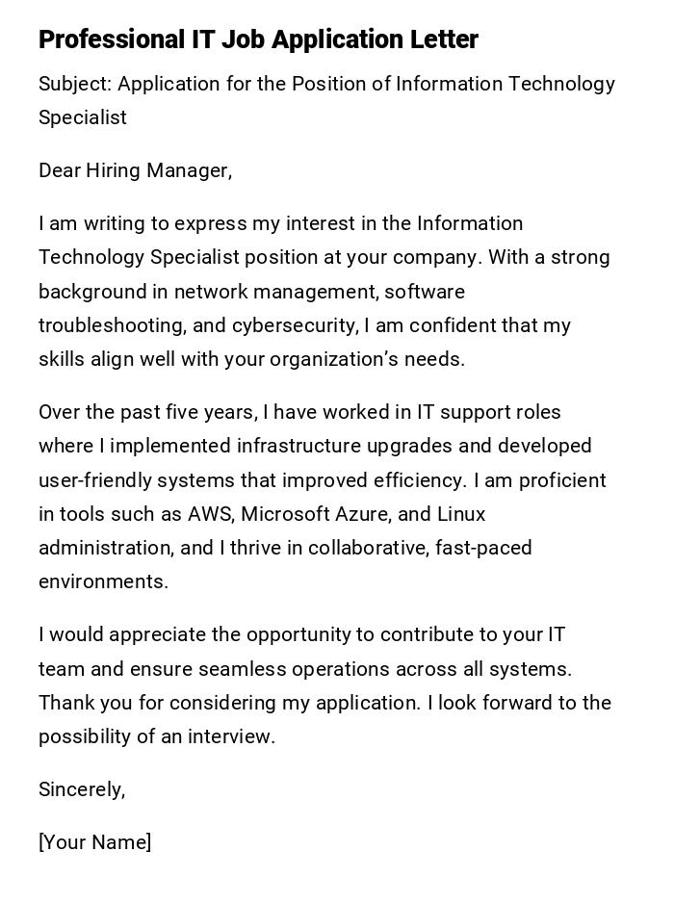The height and width of the screenshot is (903, 674).
Task: Click "Dear Hiring Manager," greeting line
Action: coord(135,170)
